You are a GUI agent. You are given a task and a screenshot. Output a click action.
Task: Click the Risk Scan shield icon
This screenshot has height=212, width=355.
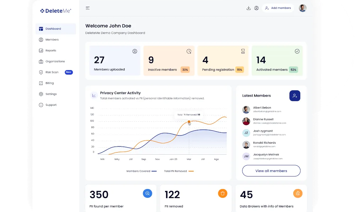click(41, 72)
